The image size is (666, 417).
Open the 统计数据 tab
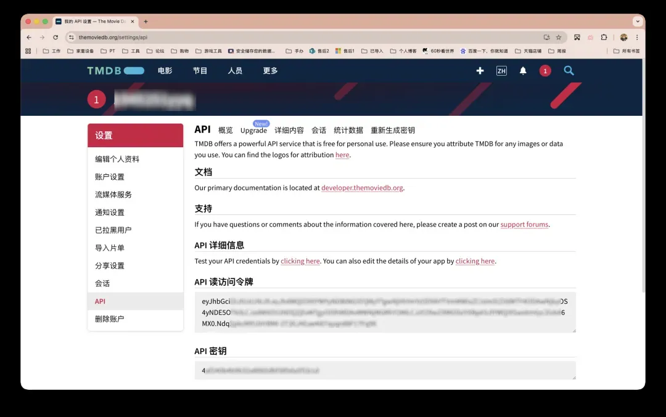pos(348,130)
